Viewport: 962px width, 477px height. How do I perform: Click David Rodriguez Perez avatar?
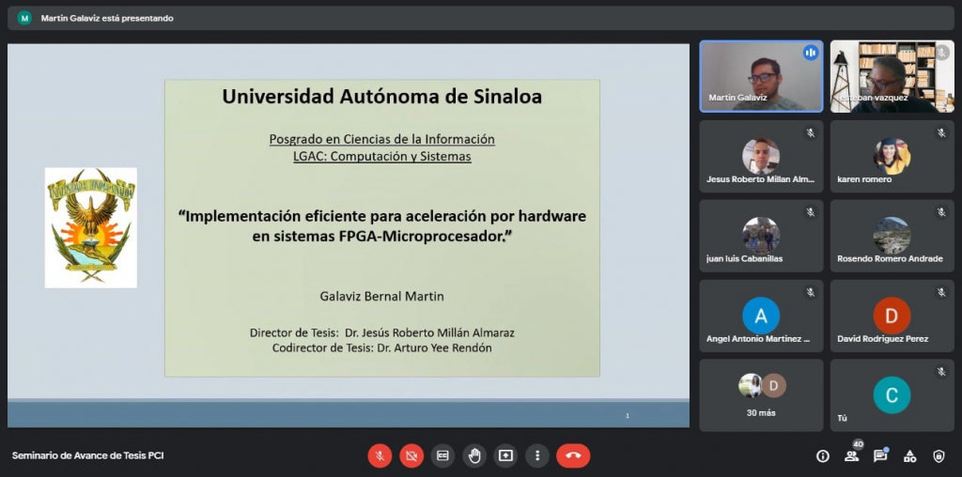(x=892, y=315)
